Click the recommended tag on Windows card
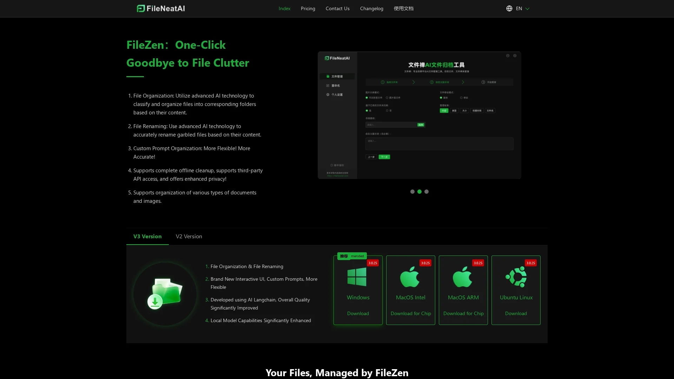Viewport: 674px width, 379px height. pos(352,256)
